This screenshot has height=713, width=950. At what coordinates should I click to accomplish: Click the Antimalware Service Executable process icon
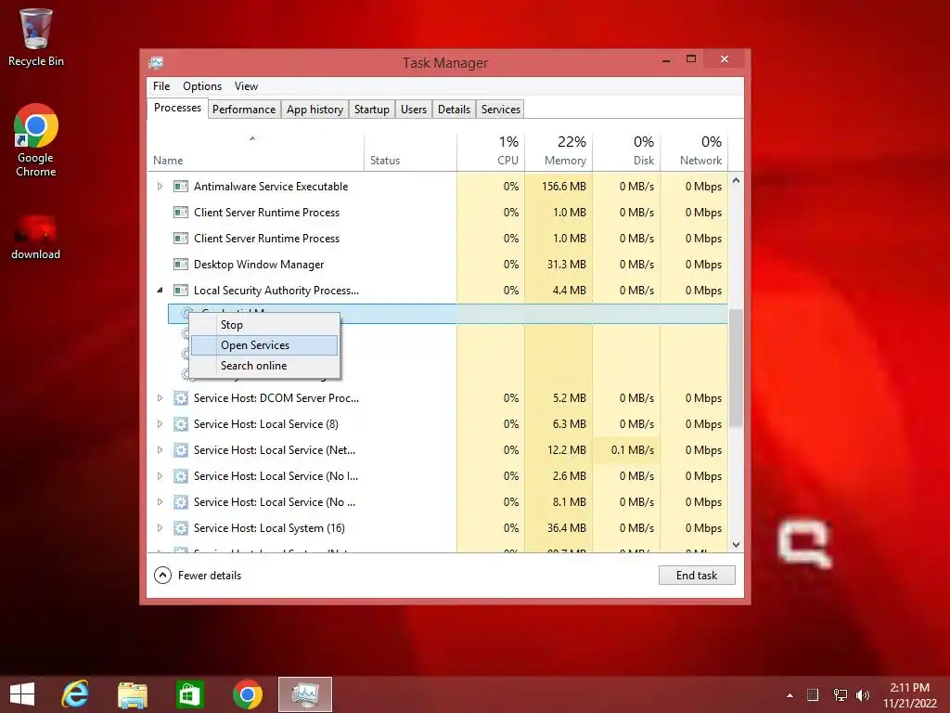(x=181, y=186)
